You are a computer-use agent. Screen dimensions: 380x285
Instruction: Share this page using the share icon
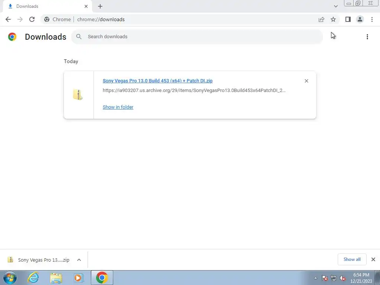click(x=321, y=19)
